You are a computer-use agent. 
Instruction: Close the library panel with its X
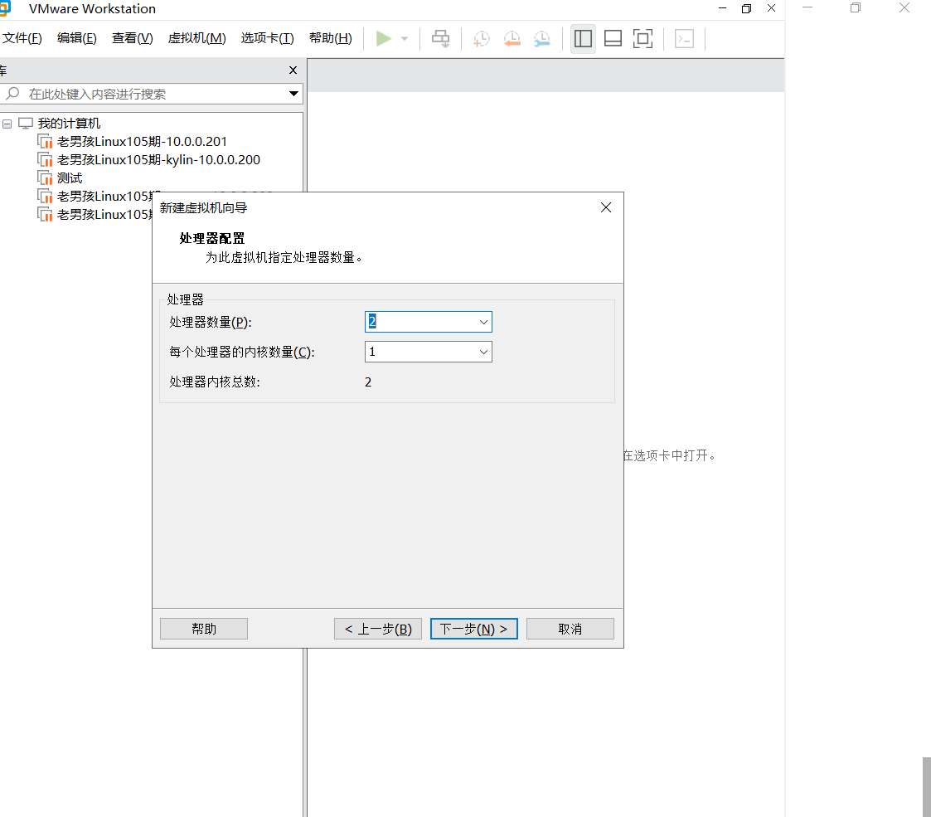[x=293, y=71]
